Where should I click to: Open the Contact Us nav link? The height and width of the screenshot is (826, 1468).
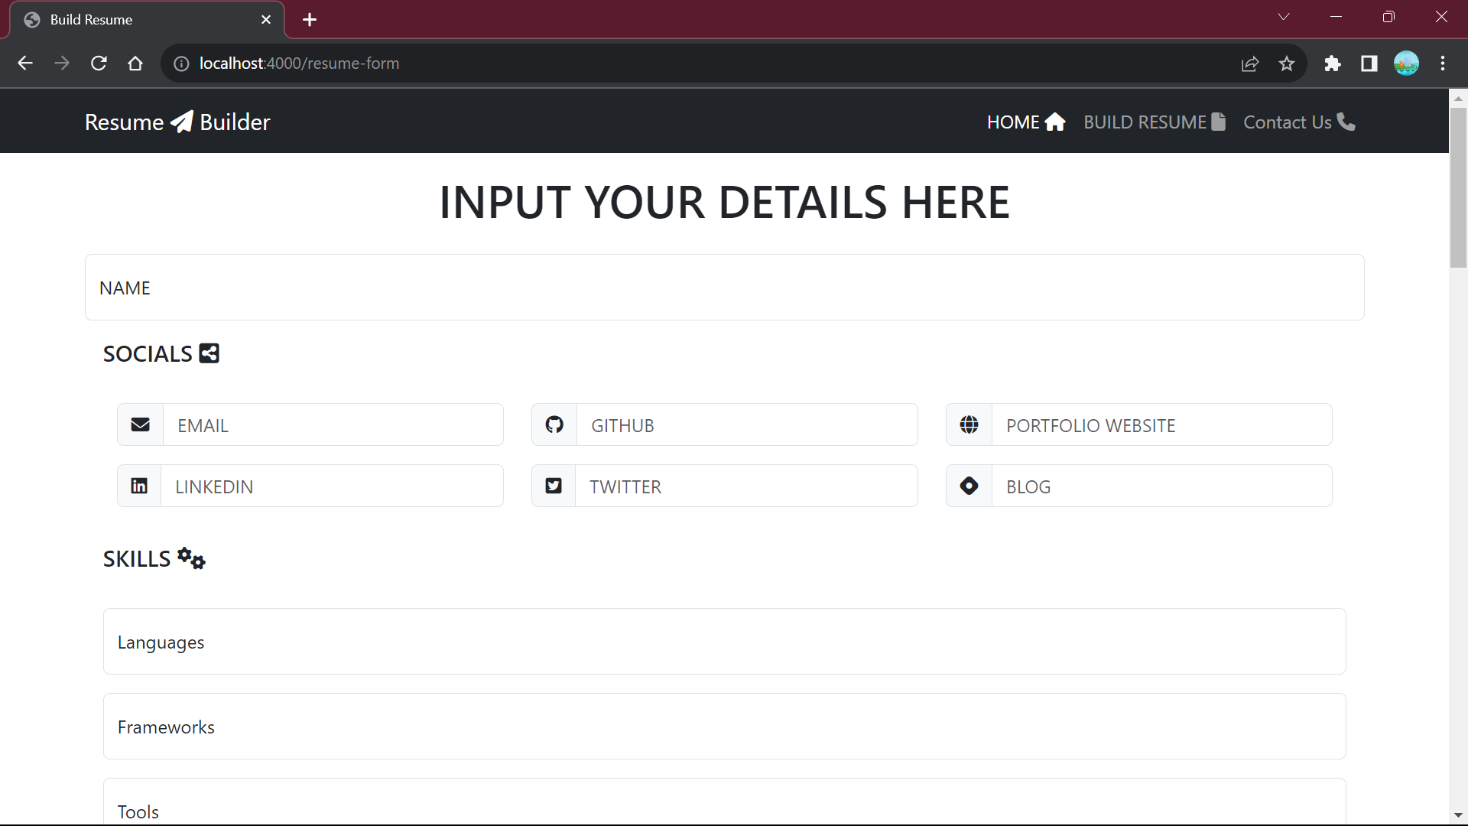pyautogui.click(x=1298, y=122)
